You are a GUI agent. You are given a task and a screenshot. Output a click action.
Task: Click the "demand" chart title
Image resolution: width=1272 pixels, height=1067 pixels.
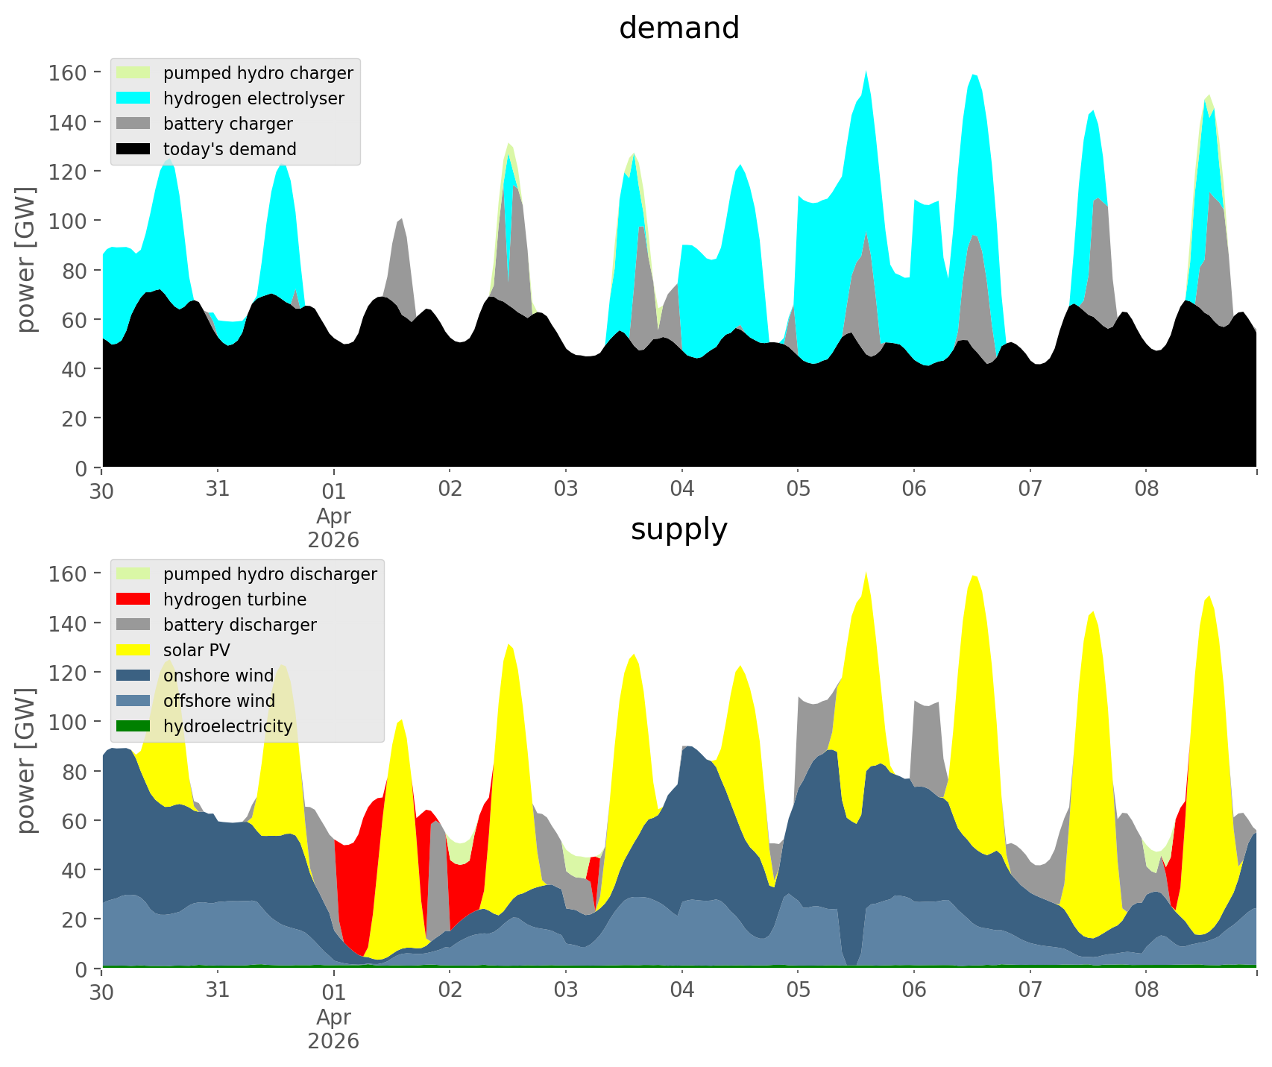click(678, 28)
